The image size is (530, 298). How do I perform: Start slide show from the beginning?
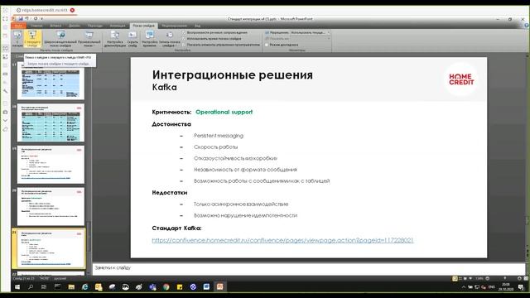[17, 39]
